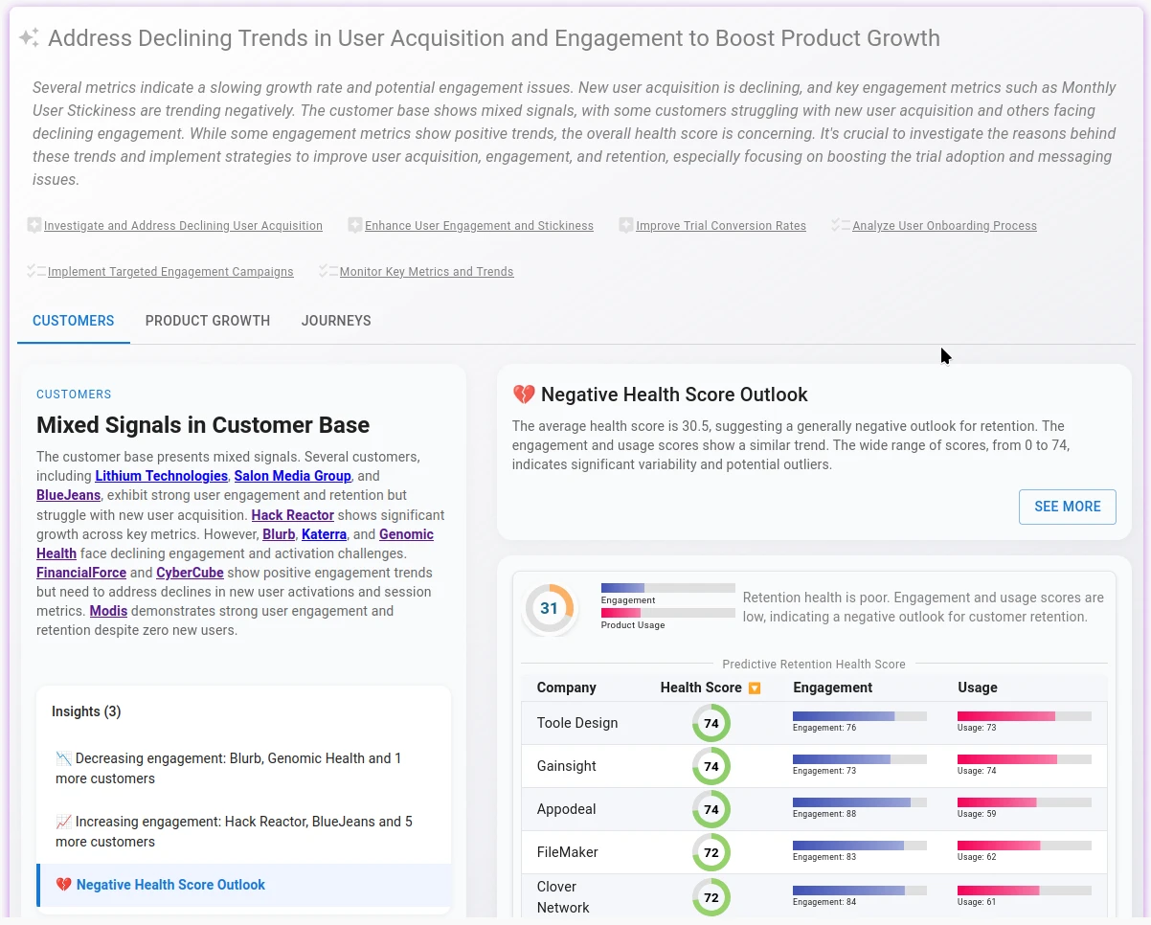
Task: Click the Health Score column header
Action: pyautogui.click(x=701, y=688)
